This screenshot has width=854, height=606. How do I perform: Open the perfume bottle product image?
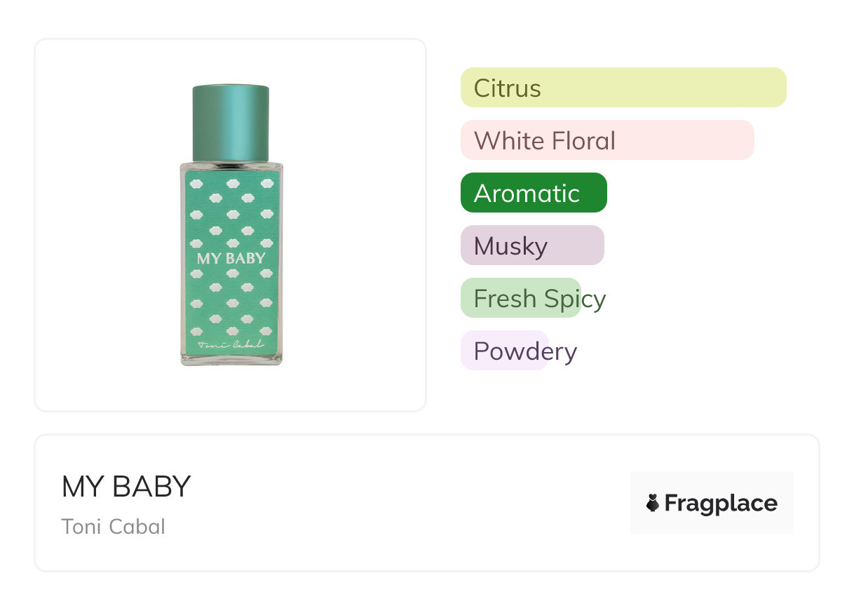231,224
